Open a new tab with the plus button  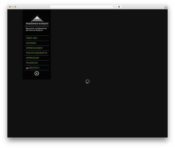[166, 8]
